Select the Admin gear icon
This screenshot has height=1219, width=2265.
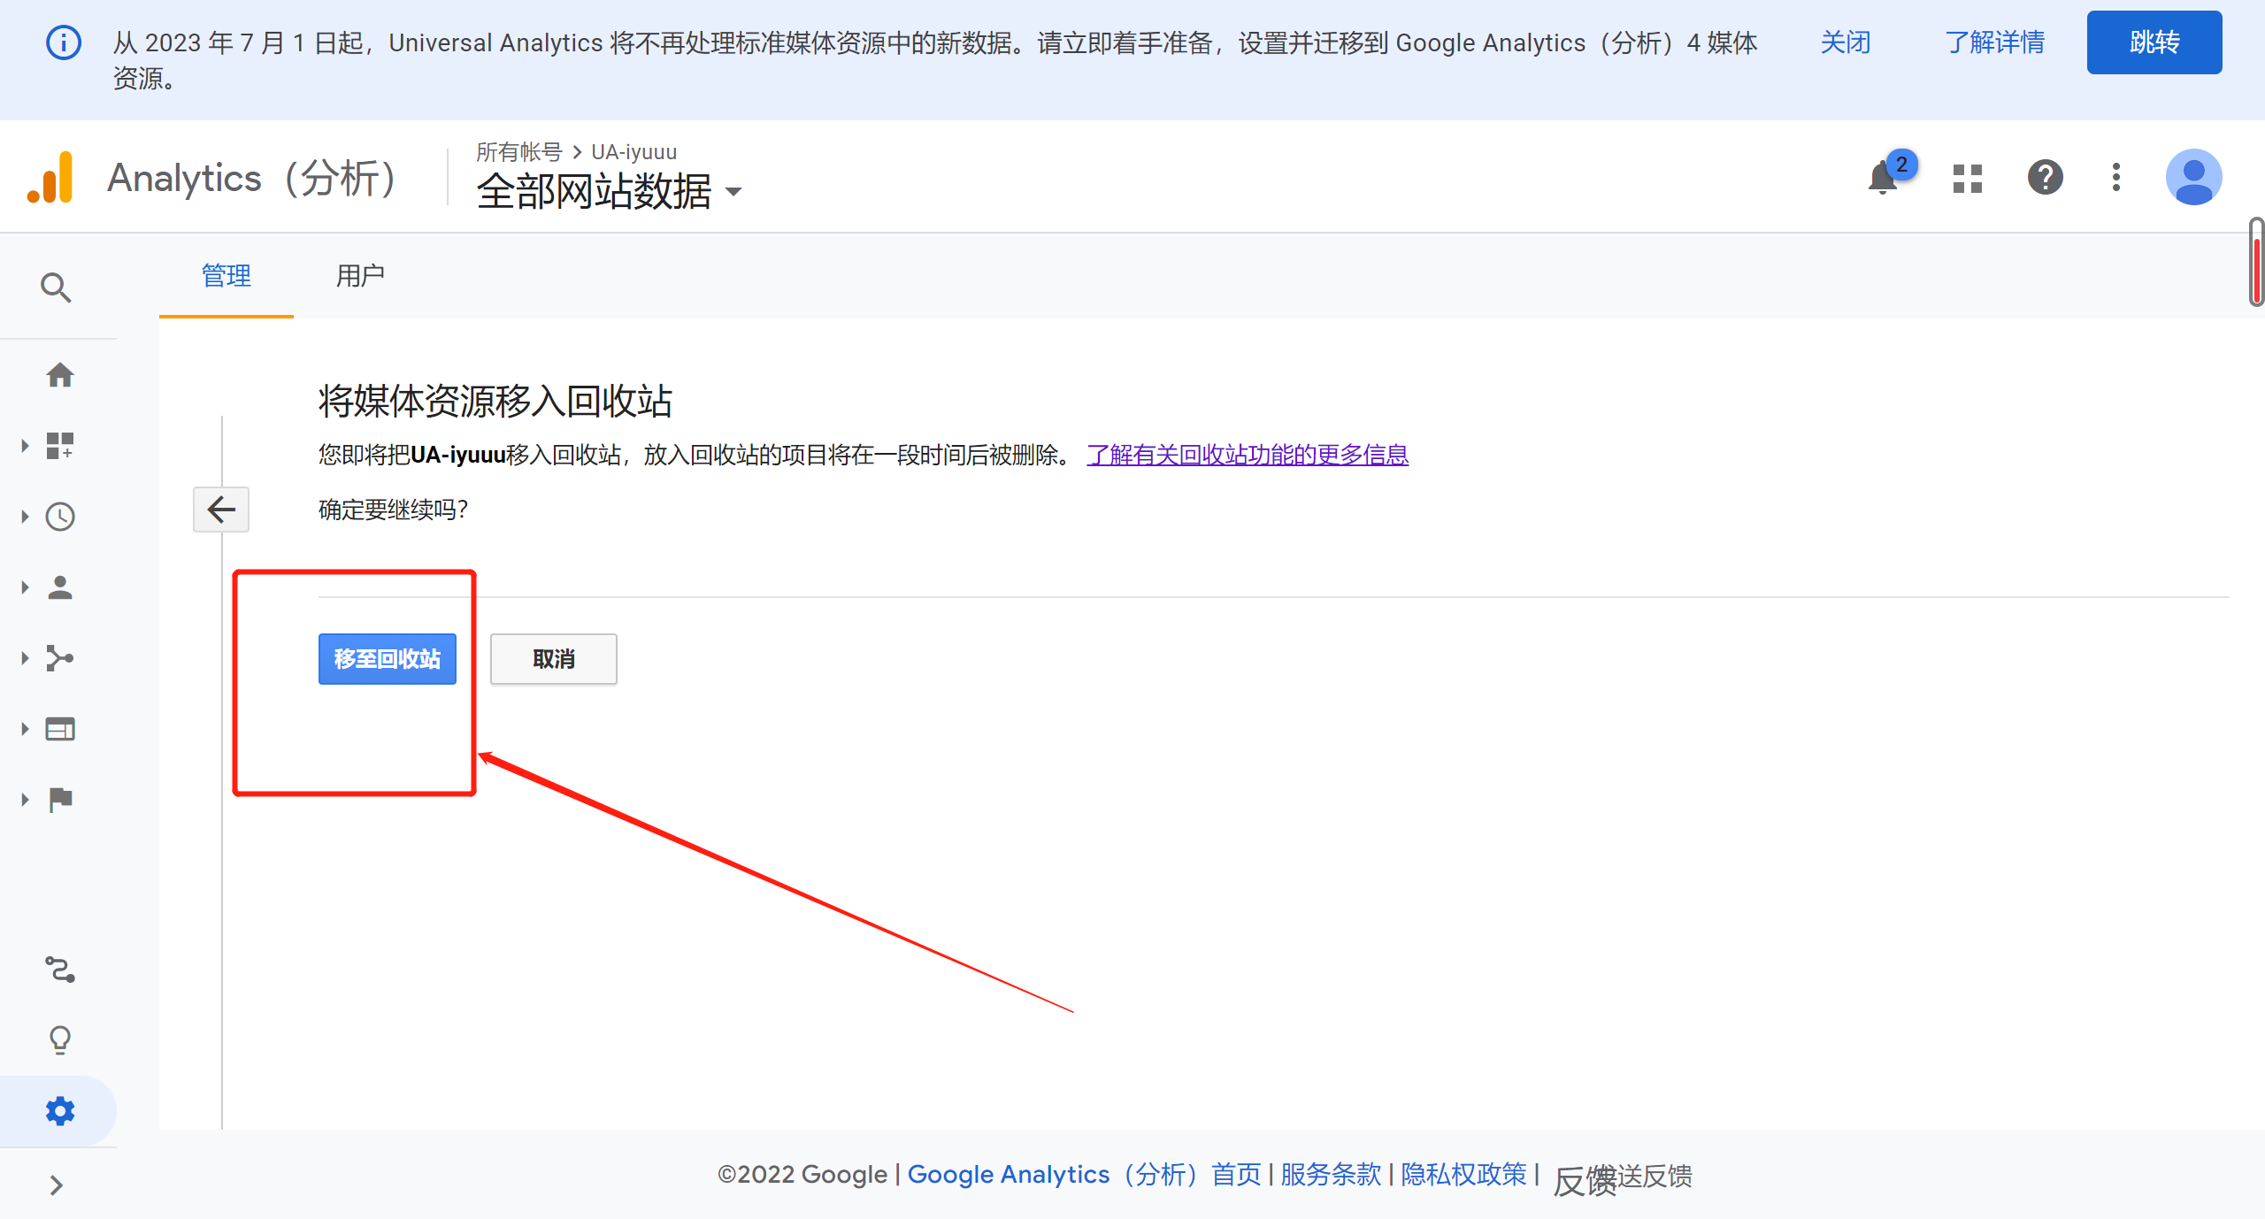(x=59, y=1110)
